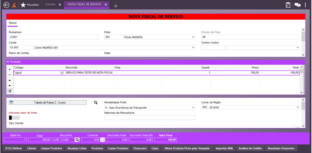This screenshot has height=153, width=312.
Task: Open the product Código dropdown arrow
Action: (62, 73)
